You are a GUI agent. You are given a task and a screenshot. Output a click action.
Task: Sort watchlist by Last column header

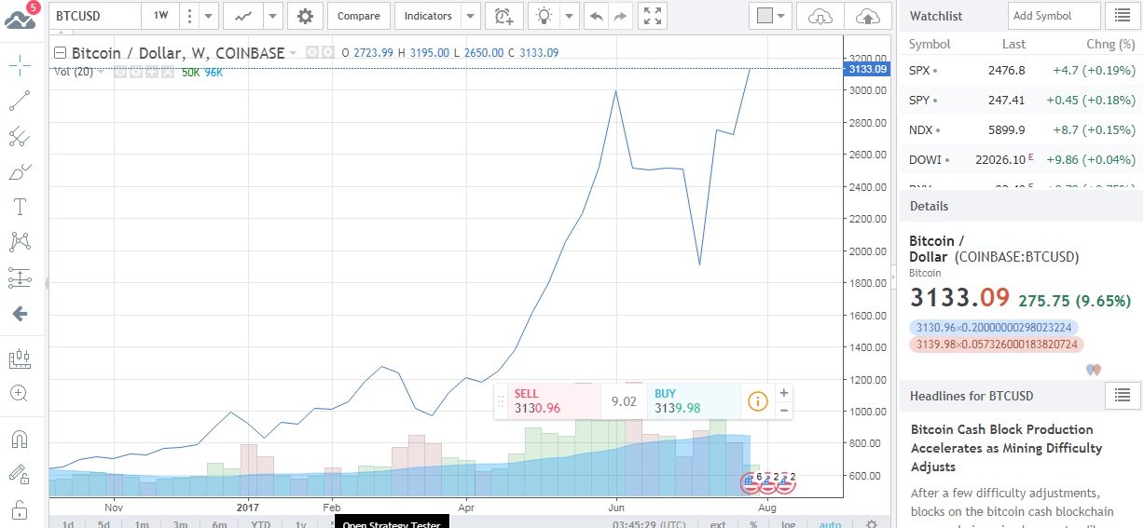[1013, 44]
